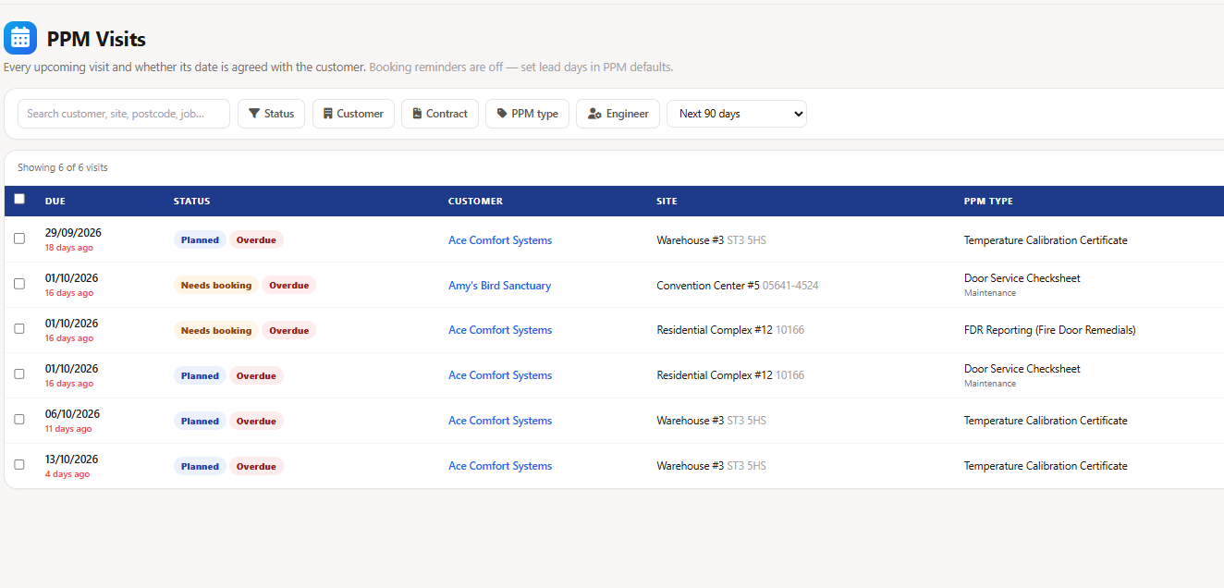1224x588 pixels.
Task: Click FDR Reporting (Fire Door Remedials) text
Action: point(1049,330)
